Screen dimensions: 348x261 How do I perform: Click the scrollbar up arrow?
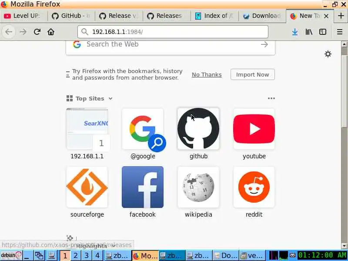click(344, 44)
